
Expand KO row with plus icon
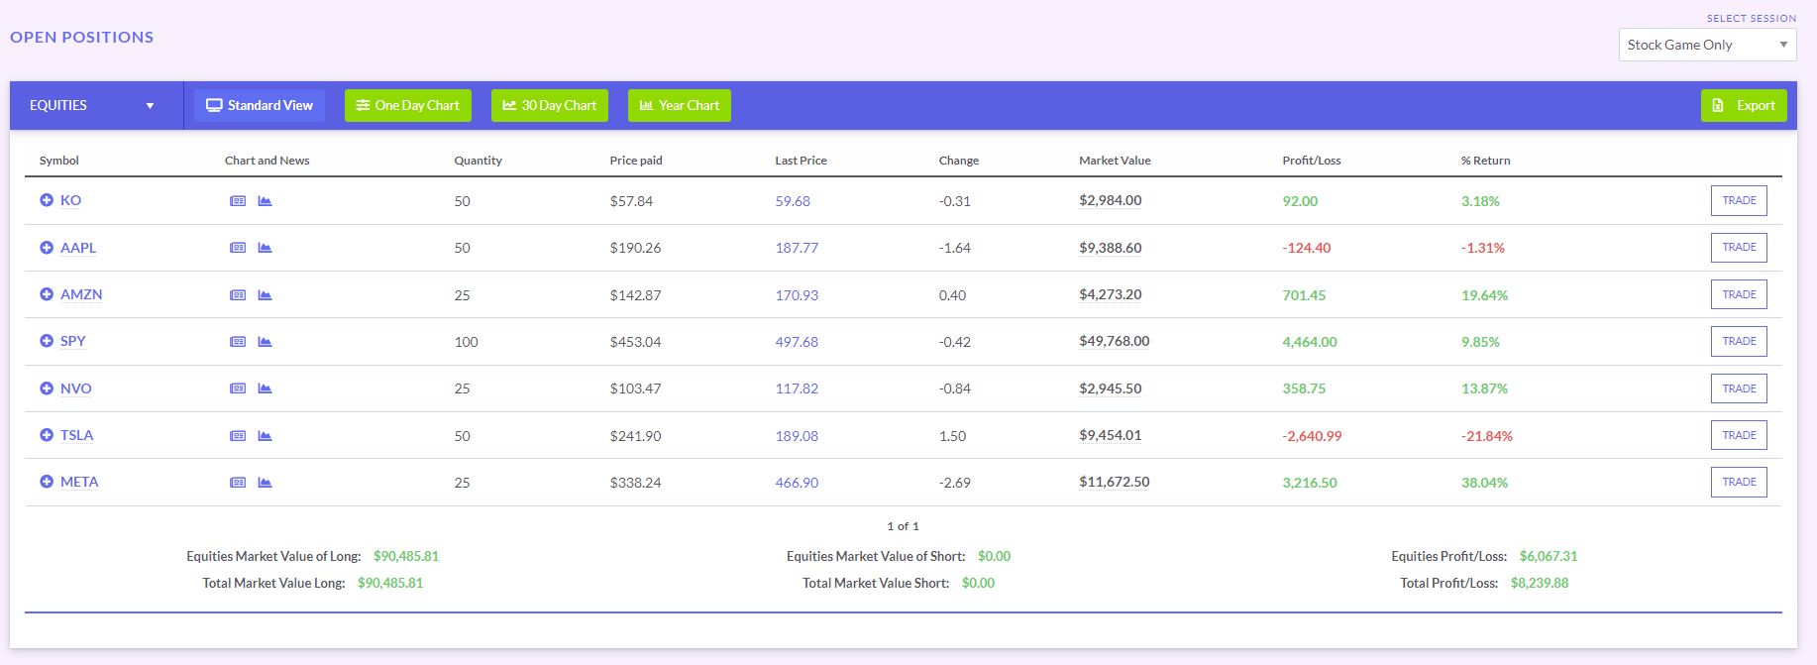click(47, 200)
